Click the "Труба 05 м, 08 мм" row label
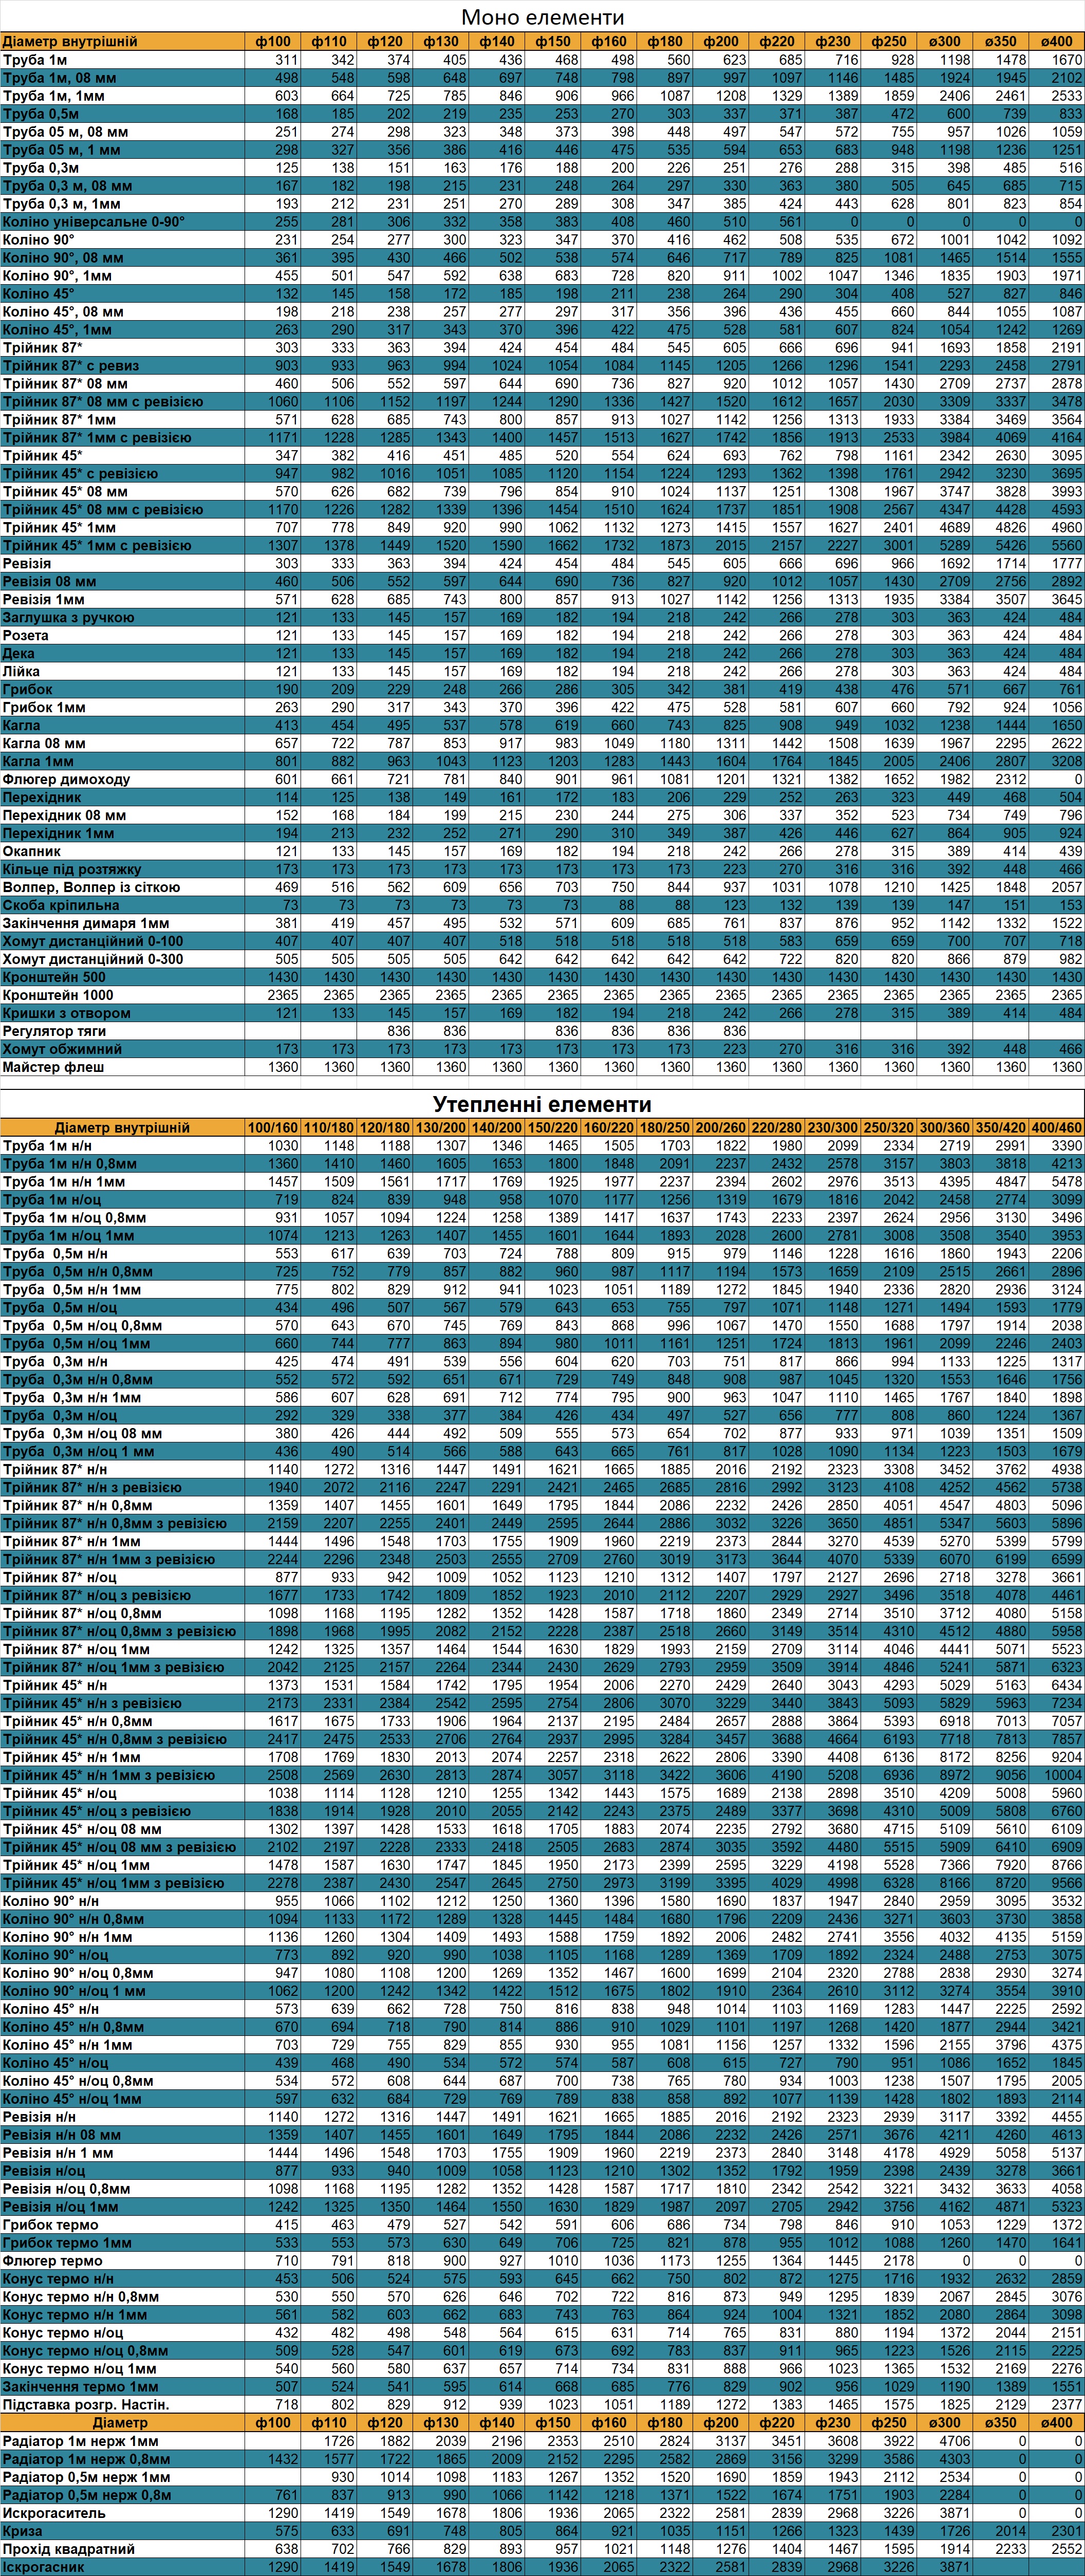Viewport: 1085px width, 2576px height. pyautogui.click(x=65, y=132)
